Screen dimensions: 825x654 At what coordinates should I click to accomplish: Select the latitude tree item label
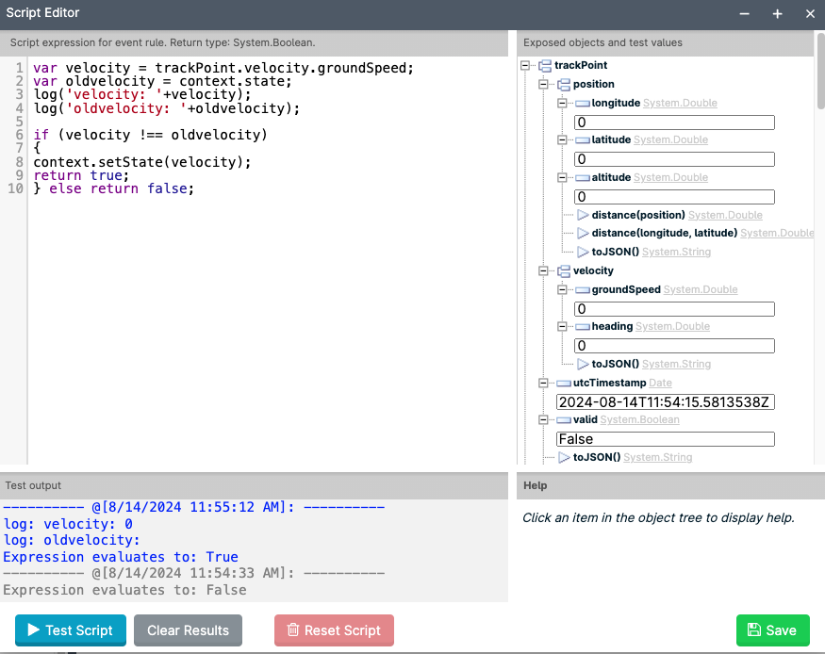[x=611, y=139]
